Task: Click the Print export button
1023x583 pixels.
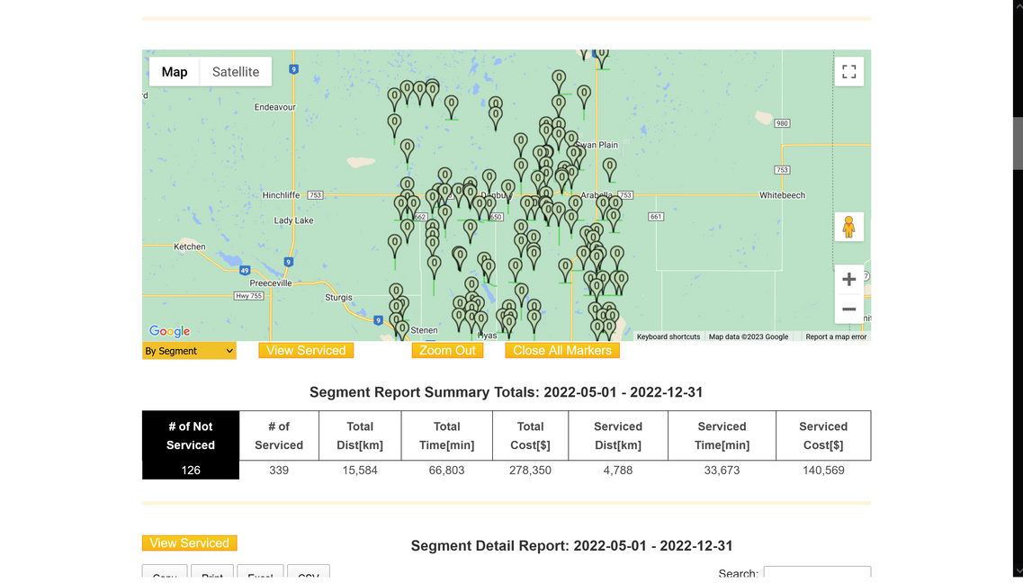Action: [212, 572]
